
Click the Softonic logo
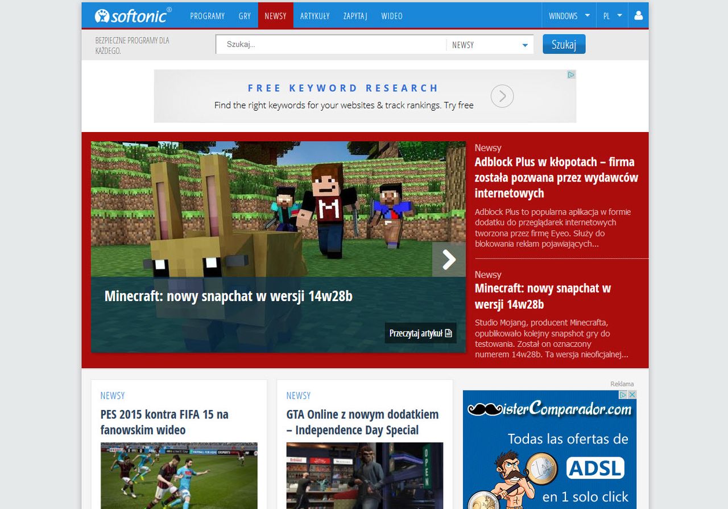[x=133, y=15]
